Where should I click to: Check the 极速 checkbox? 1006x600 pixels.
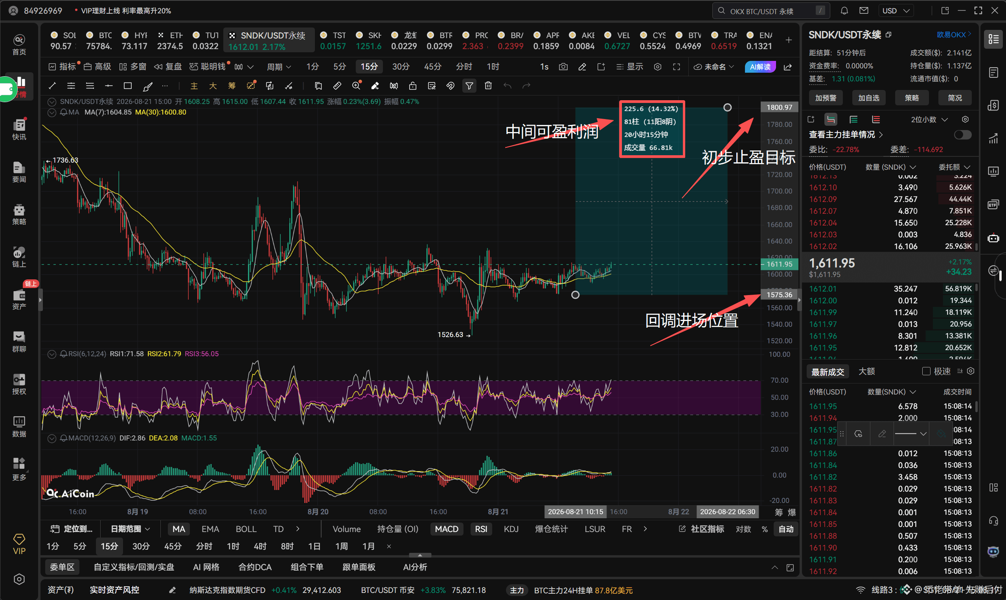(926, 371)
